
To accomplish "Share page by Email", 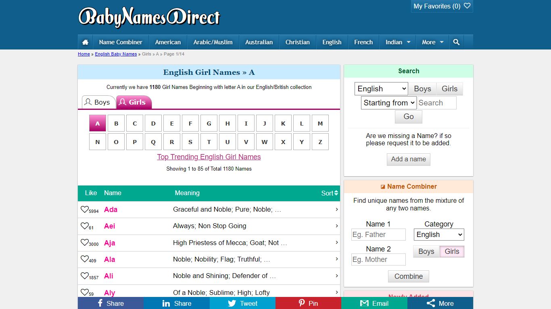I will [374, 303].
